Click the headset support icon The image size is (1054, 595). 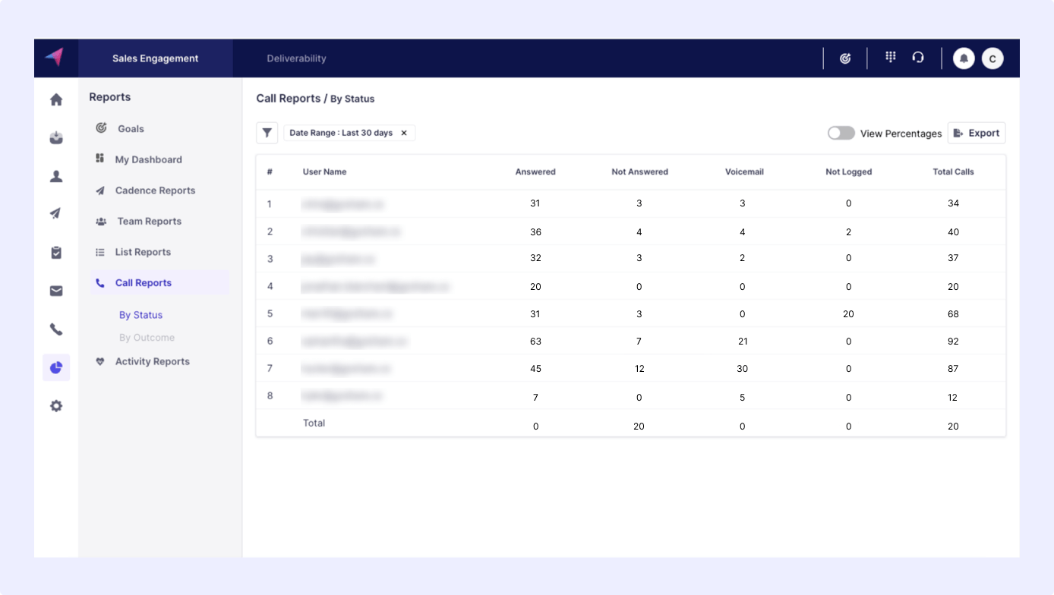918,58
